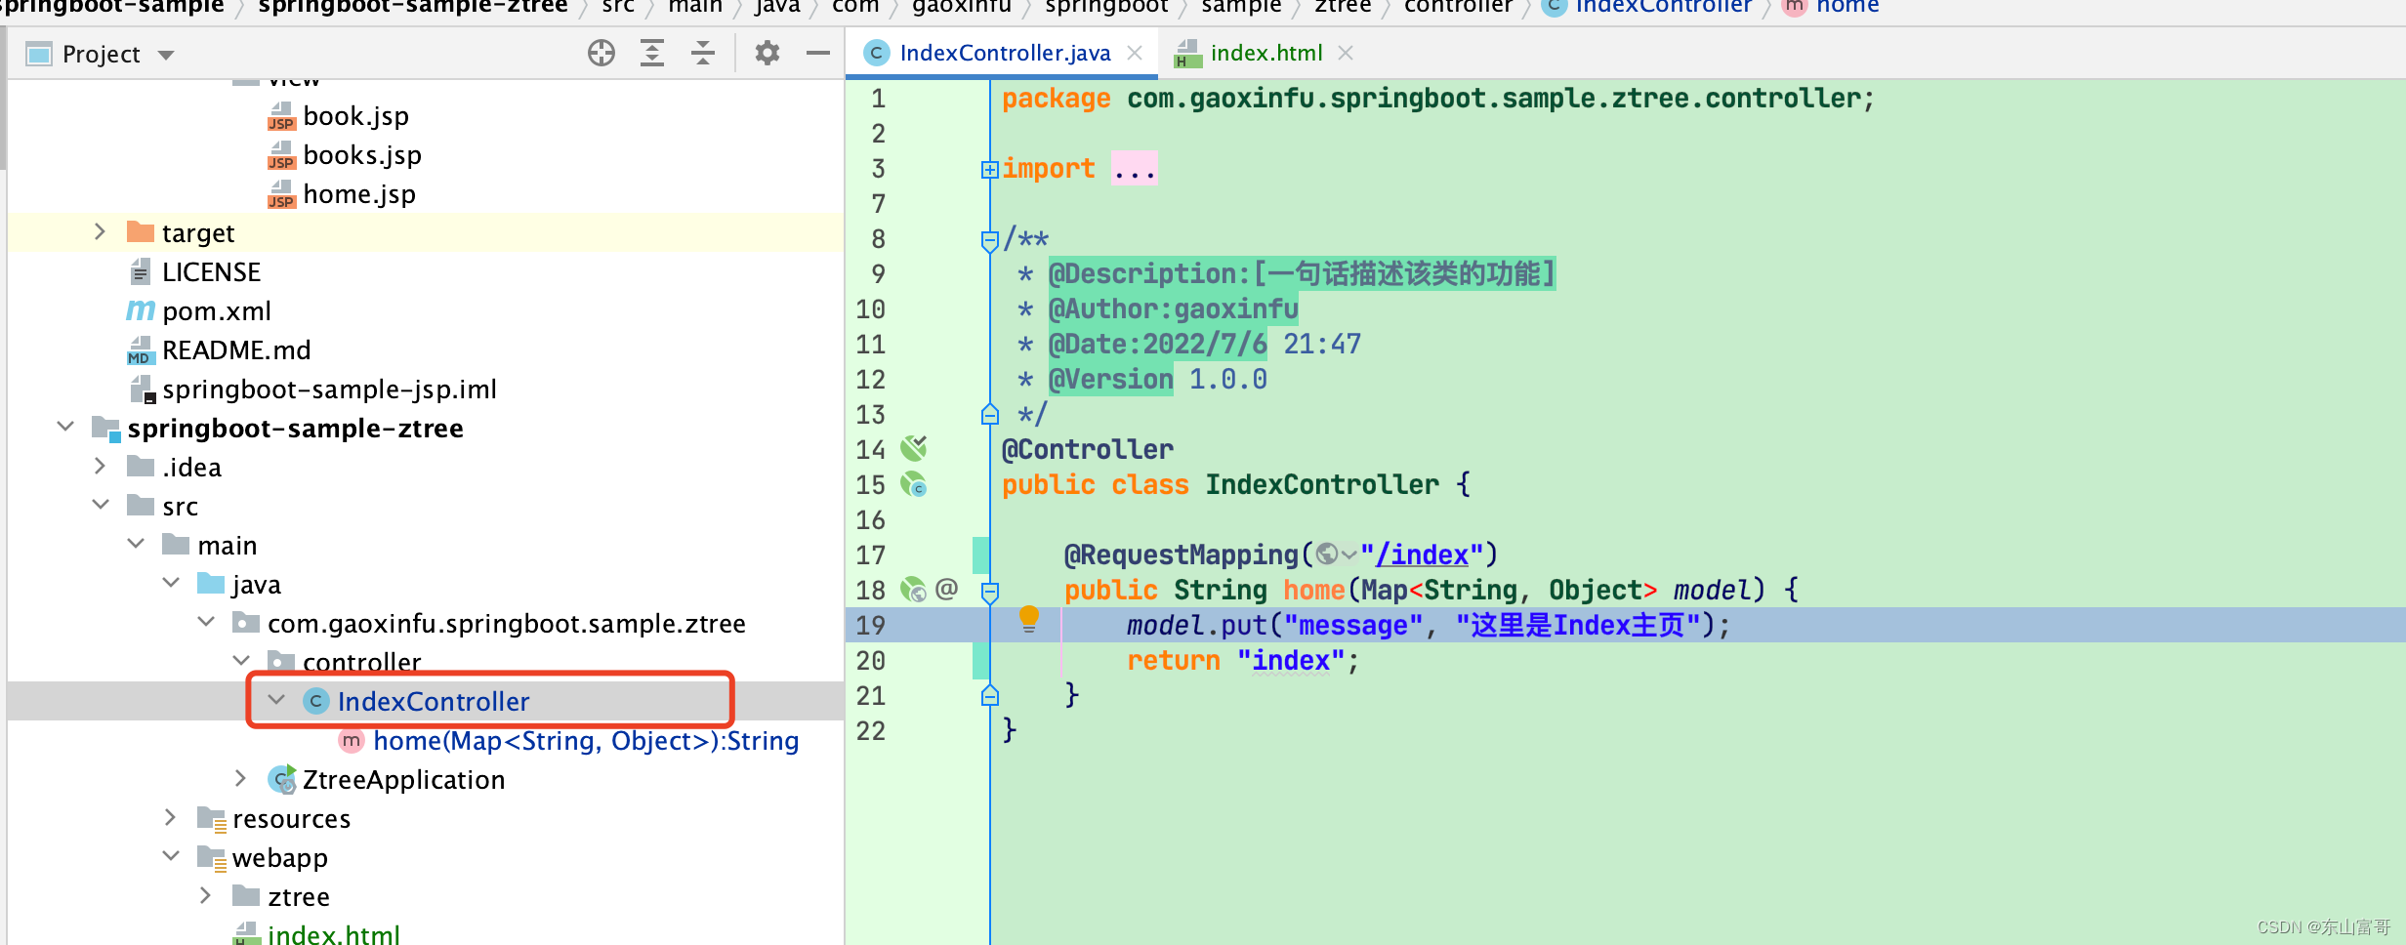Viewport: 2406px width, 945px height.
Task: Expand the ztree folder under webapp
Action: (205, 895)
